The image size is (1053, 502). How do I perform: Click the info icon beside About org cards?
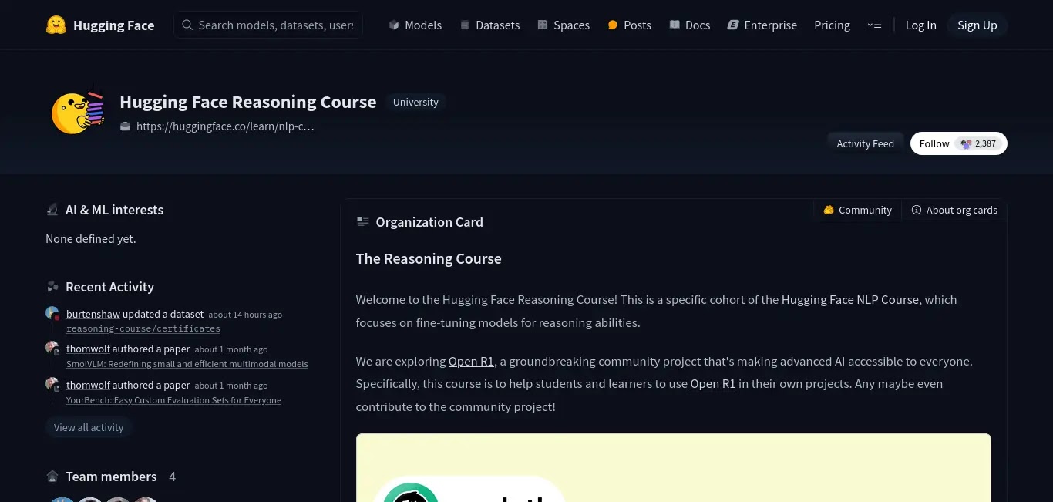(917, 210)
